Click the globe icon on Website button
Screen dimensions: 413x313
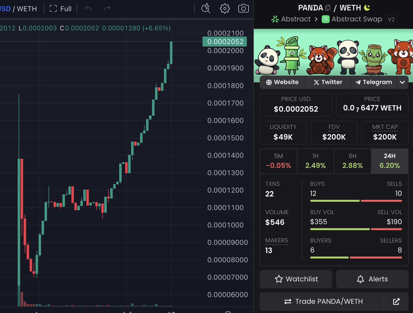tap(269, 82)
